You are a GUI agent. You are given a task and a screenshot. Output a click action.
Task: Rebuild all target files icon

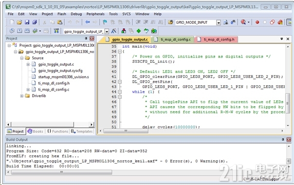(27, 31)
